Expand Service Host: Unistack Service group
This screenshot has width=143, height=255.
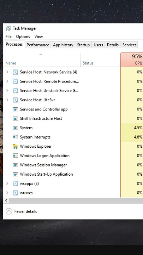click(x=7, y=91)
